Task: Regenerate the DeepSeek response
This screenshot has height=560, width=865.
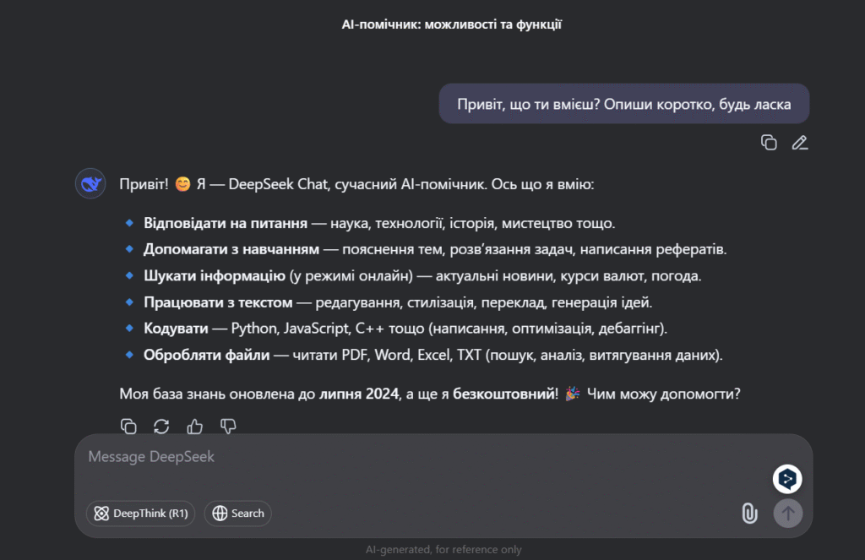Action: pos(161,426)
